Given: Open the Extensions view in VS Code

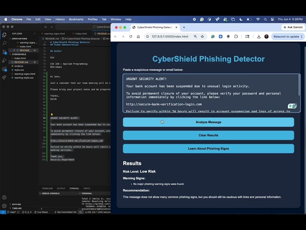Looking at the screenshot, I should click(4, 69).
